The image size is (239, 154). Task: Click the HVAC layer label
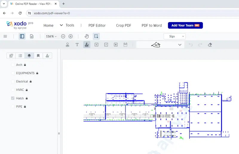[20, 90]
